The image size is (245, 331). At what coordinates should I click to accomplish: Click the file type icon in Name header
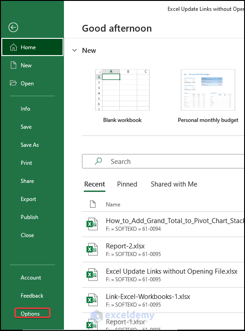(93, 204)
